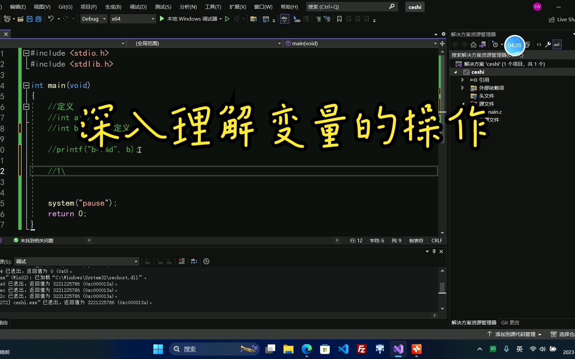
Task: Collapse the ceshi project node
Action: tap(456, 72)
